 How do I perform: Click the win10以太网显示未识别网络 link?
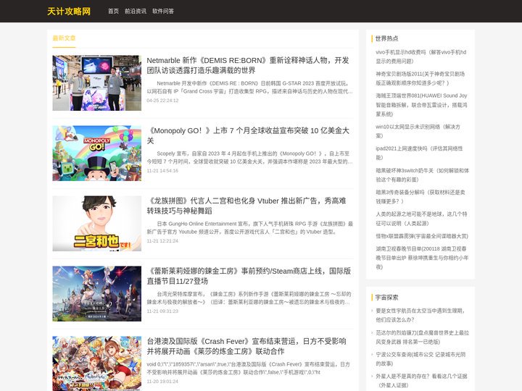pos(418,131)
